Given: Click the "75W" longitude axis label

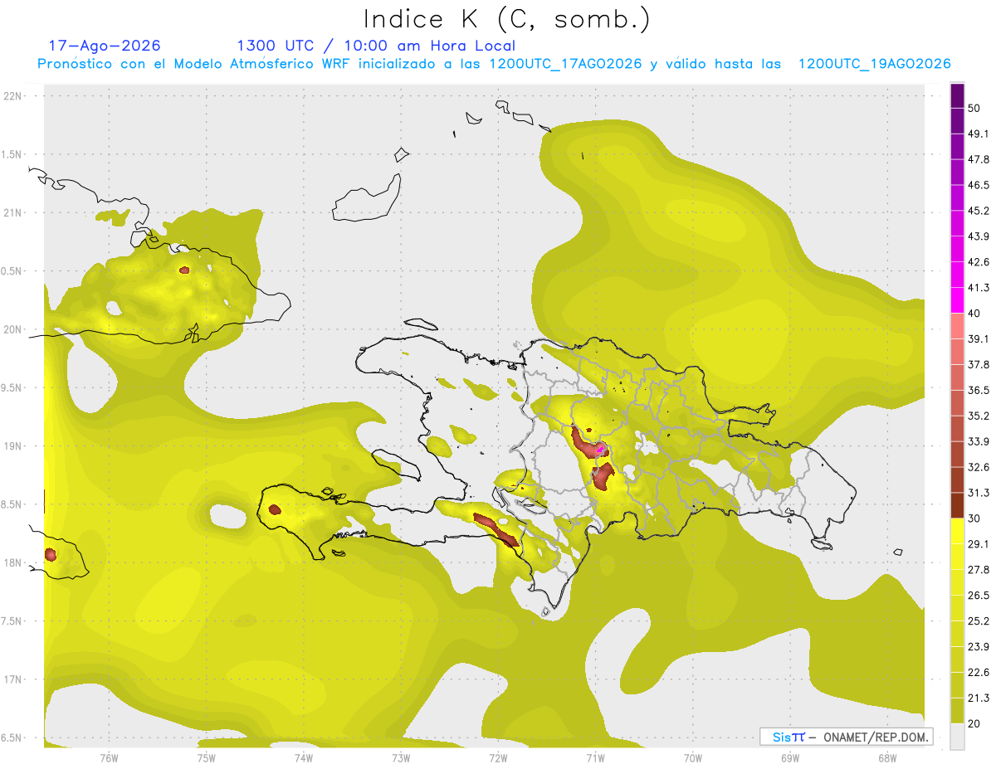Looking at the screenshot, I should pyautogui.click(x=207, y=757).
